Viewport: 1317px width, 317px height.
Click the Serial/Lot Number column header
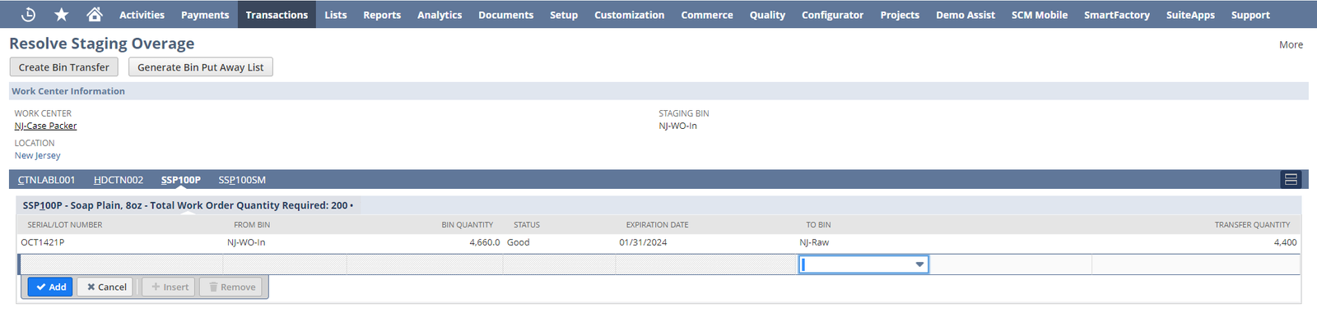point(65,224)
